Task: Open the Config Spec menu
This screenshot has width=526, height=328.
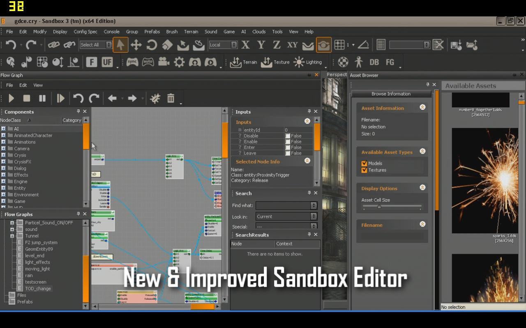Action: [85, 32]
